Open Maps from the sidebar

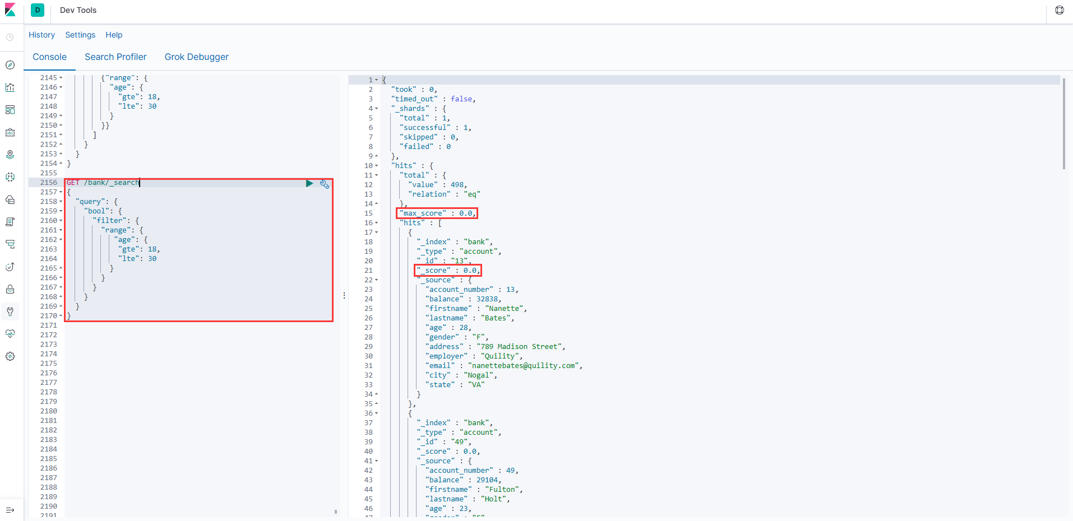pos(10,155)
